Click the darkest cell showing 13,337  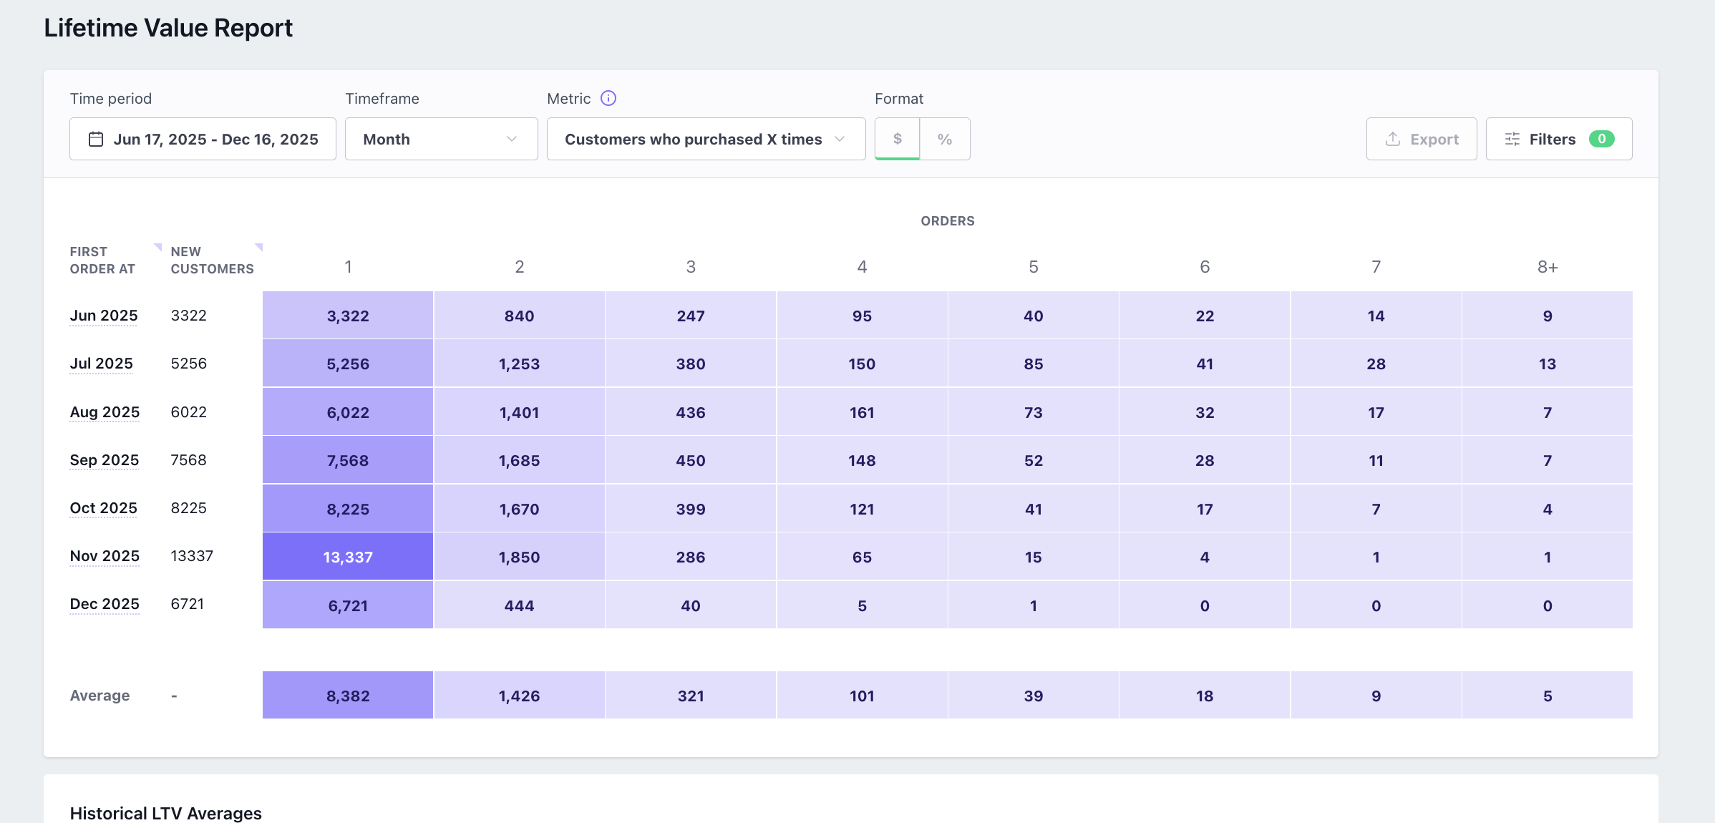point(348,557)
